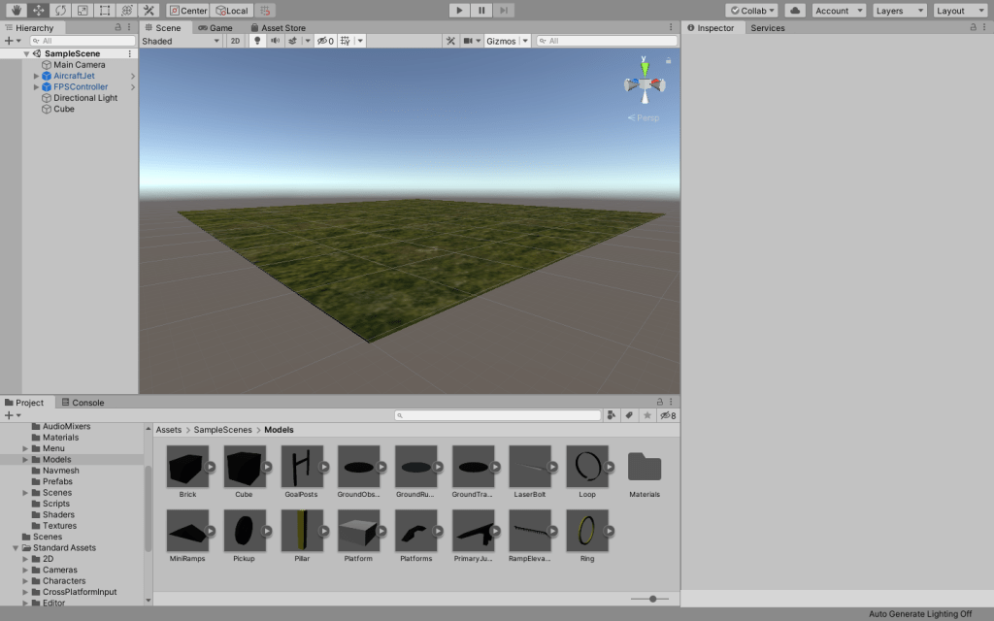The width and height of the screenshot is (994, 621).
Task: Open the Shaded draw mode dropdown
Action: [x=182, y=41]
